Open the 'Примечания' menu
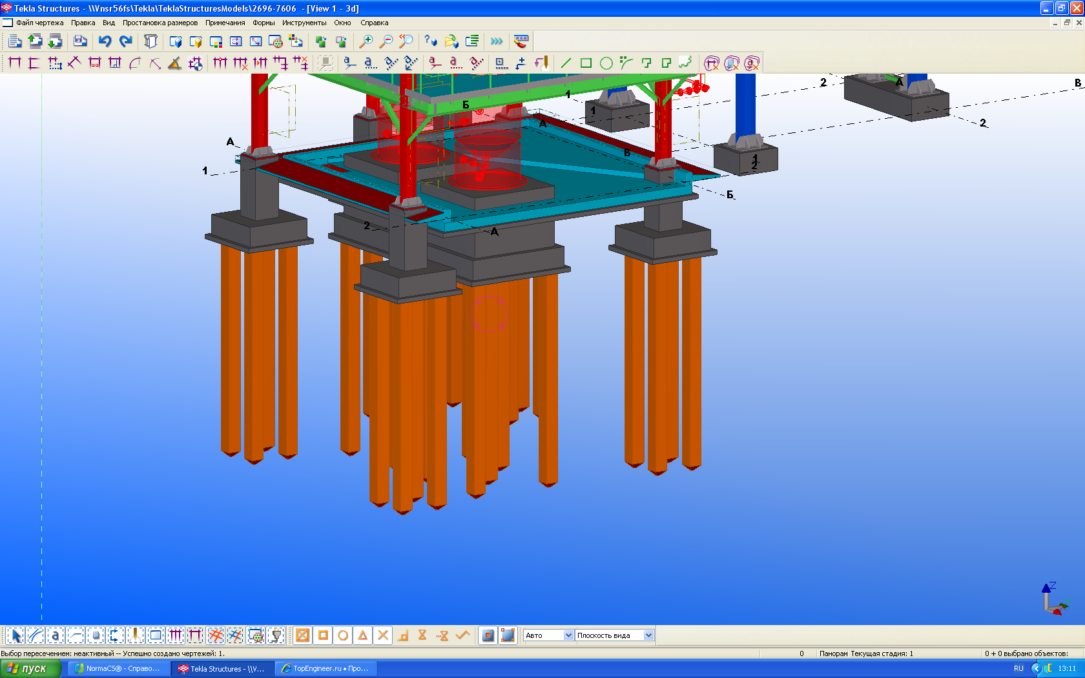The image size is (1085, 678). [225, 23]
